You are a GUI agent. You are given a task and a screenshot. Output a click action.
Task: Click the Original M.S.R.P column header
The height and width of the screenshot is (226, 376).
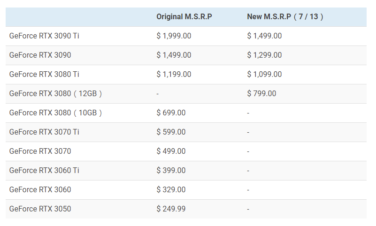[x=184, y=17]
